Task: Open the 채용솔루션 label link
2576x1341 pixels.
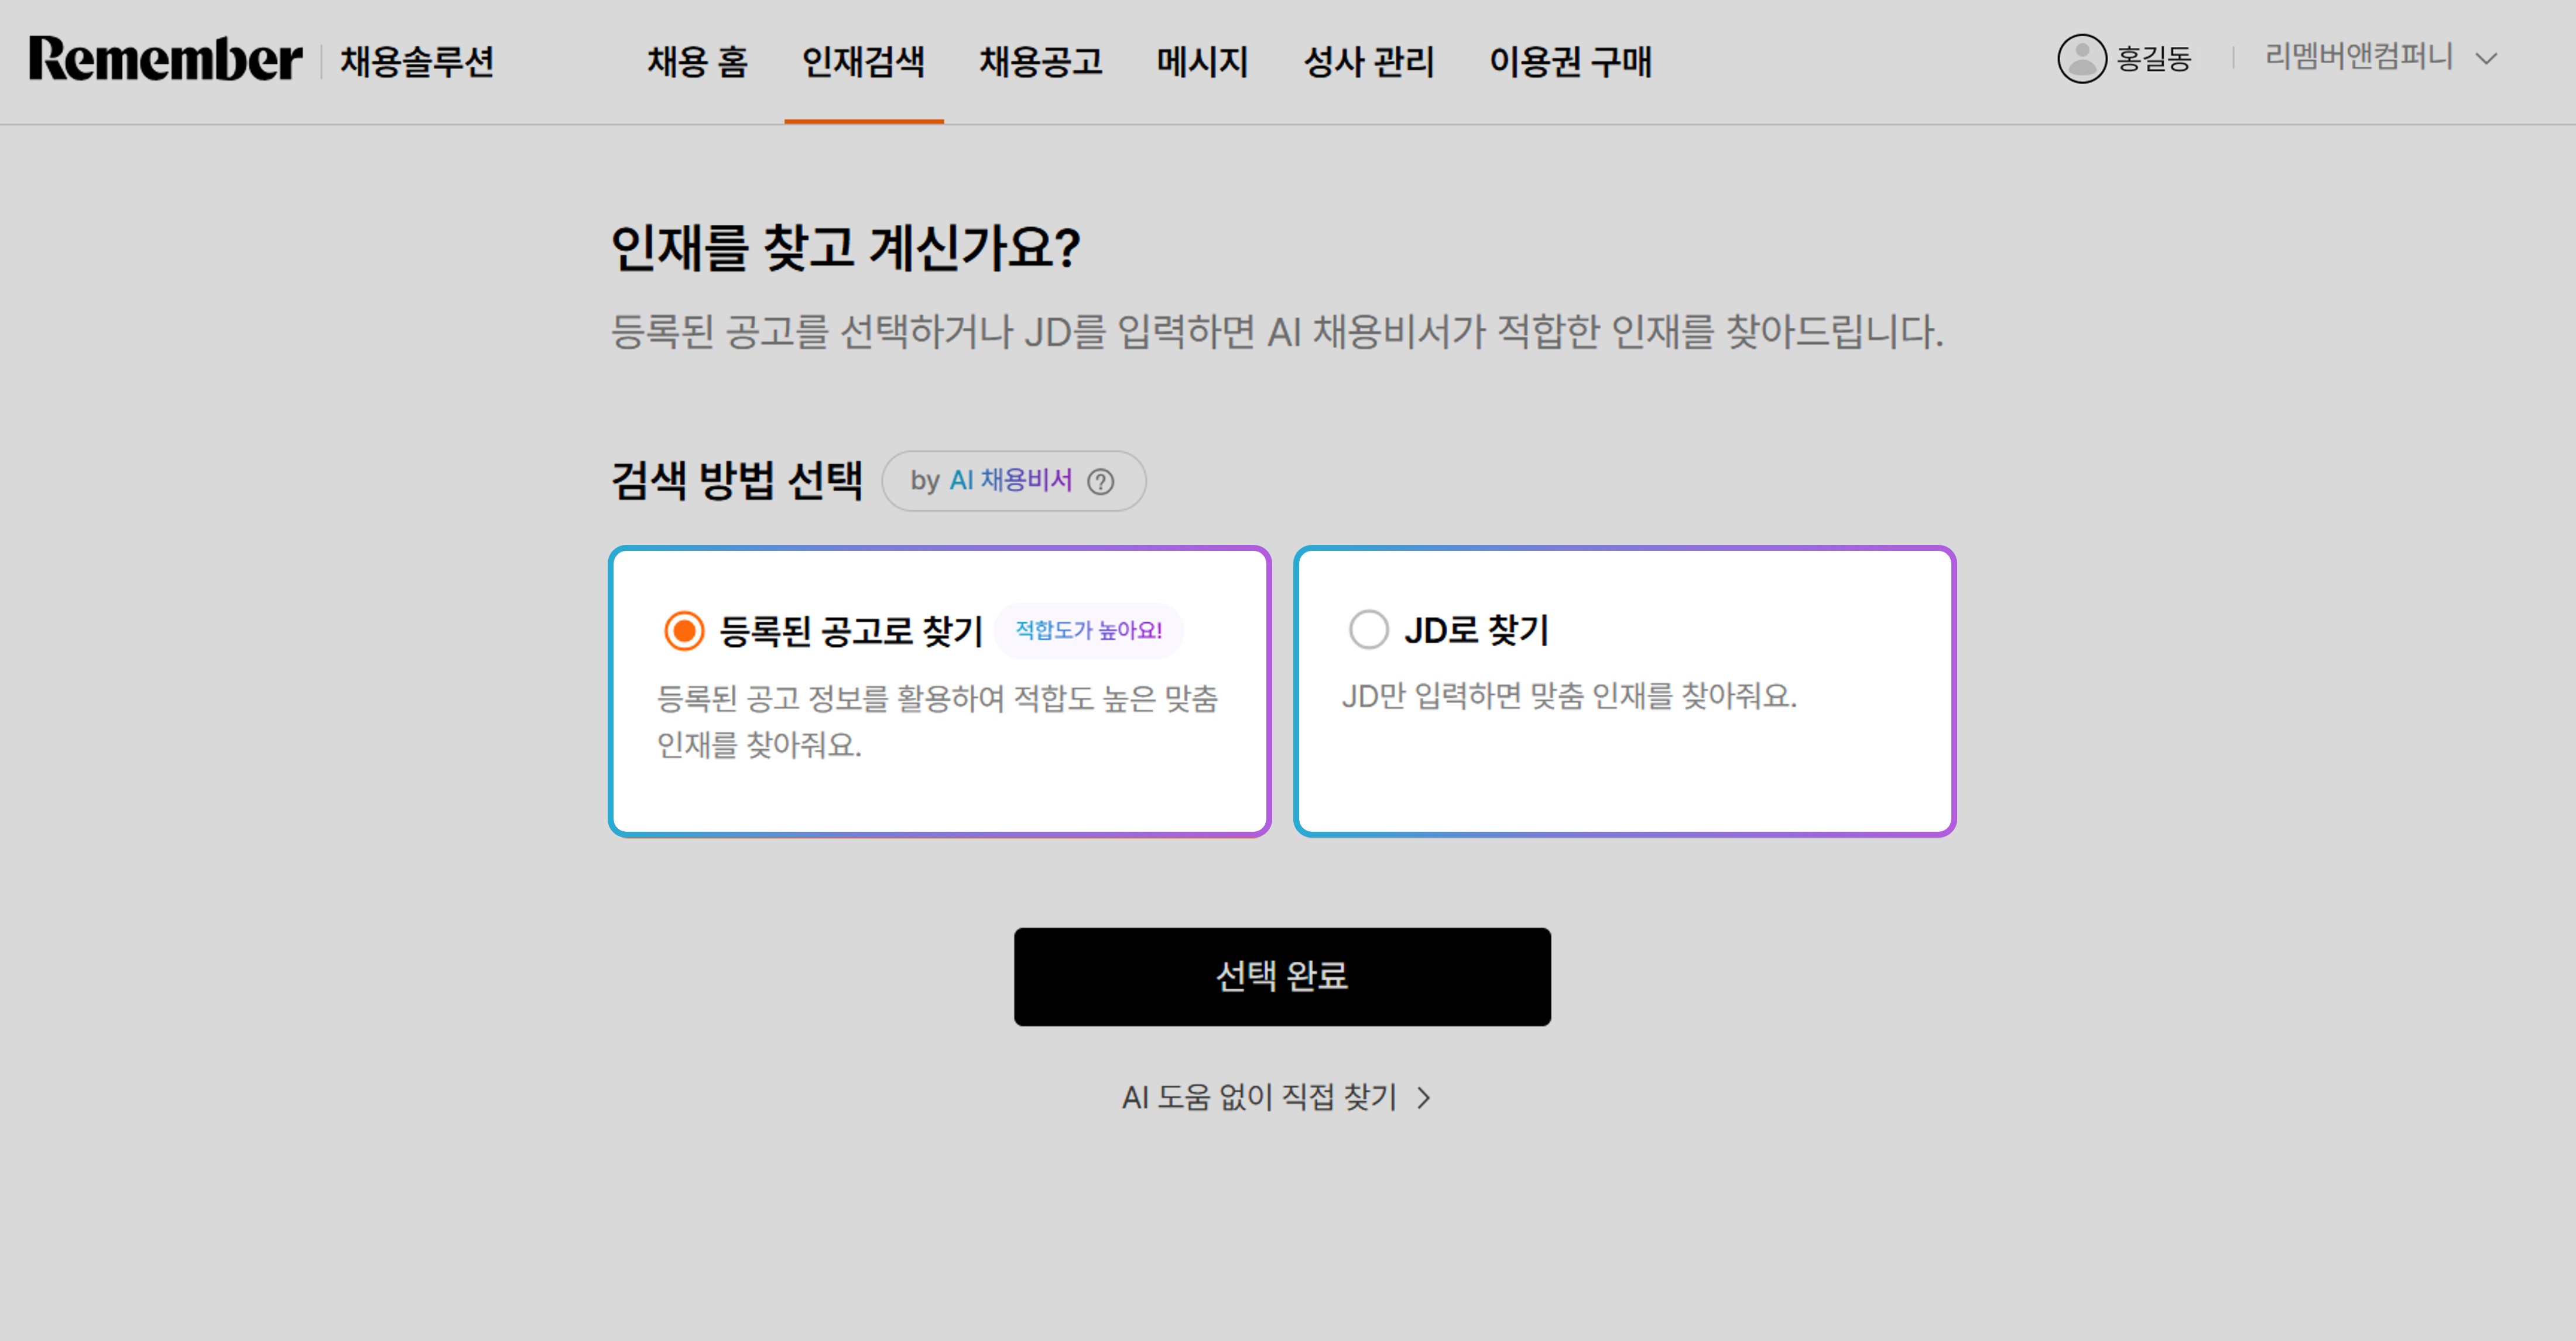Action: (x=417, y=61)
